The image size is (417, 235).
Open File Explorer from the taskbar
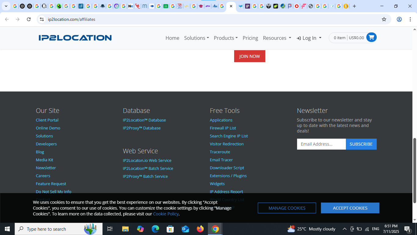click(x=125, y=229)
